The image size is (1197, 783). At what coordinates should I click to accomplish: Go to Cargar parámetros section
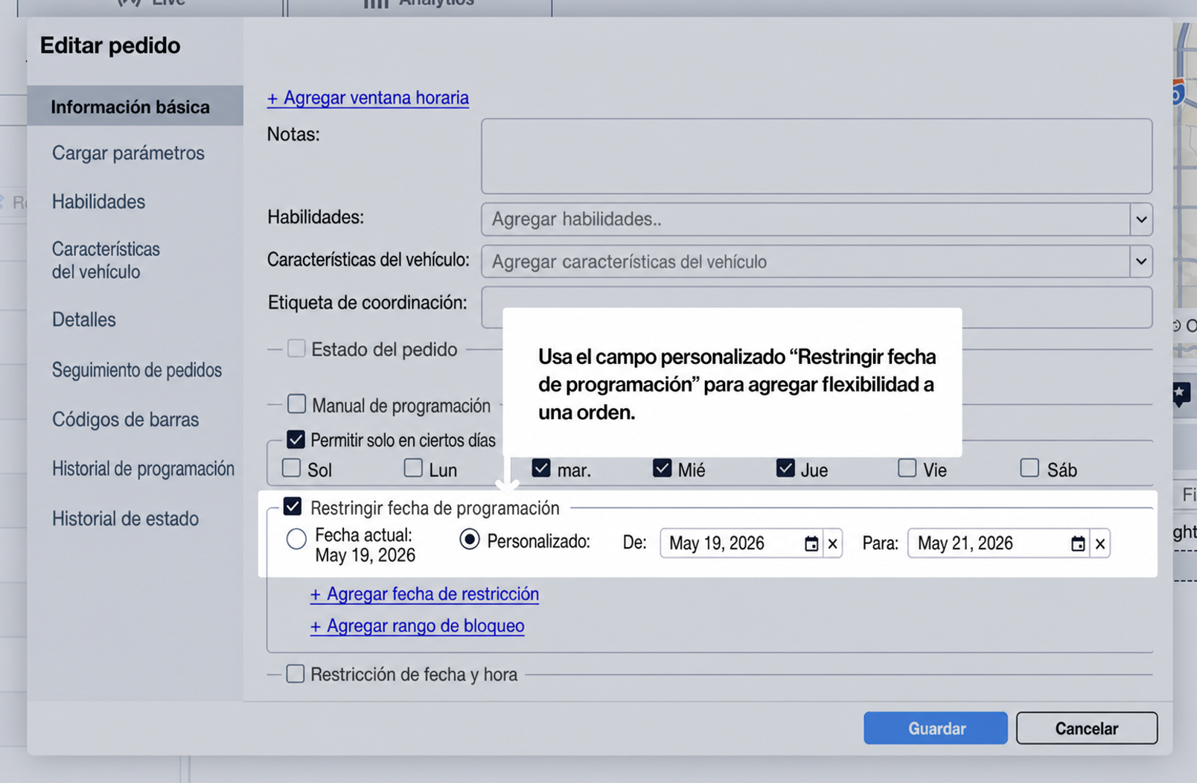[128, 153]
